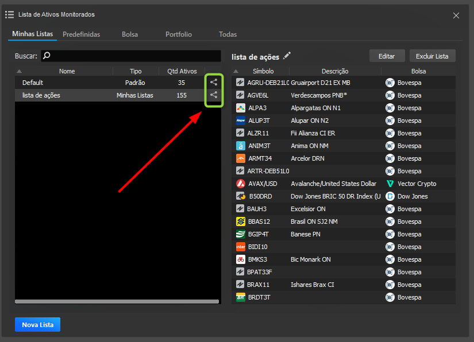
Task: Share the 'lista de ações' list
Action: point(214,95)
